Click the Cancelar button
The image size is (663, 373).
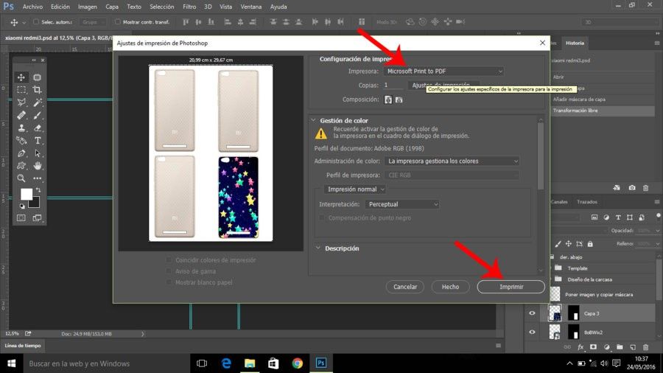(405, 287)
